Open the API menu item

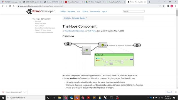(x=79, y=11)
